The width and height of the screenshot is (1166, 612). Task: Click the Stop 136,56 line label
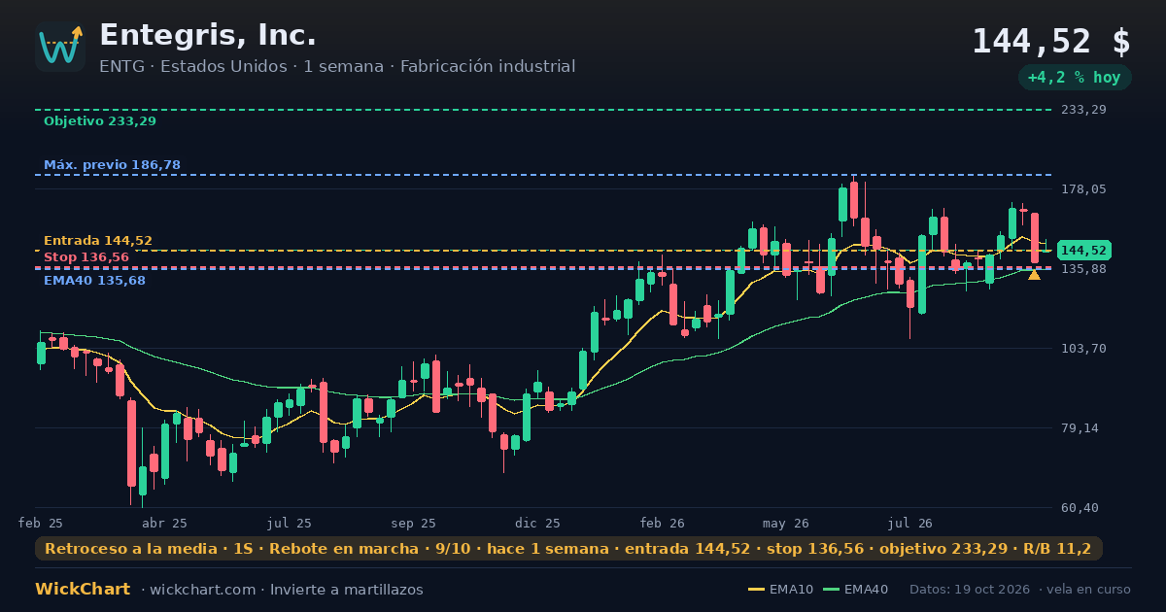point(86,257)
